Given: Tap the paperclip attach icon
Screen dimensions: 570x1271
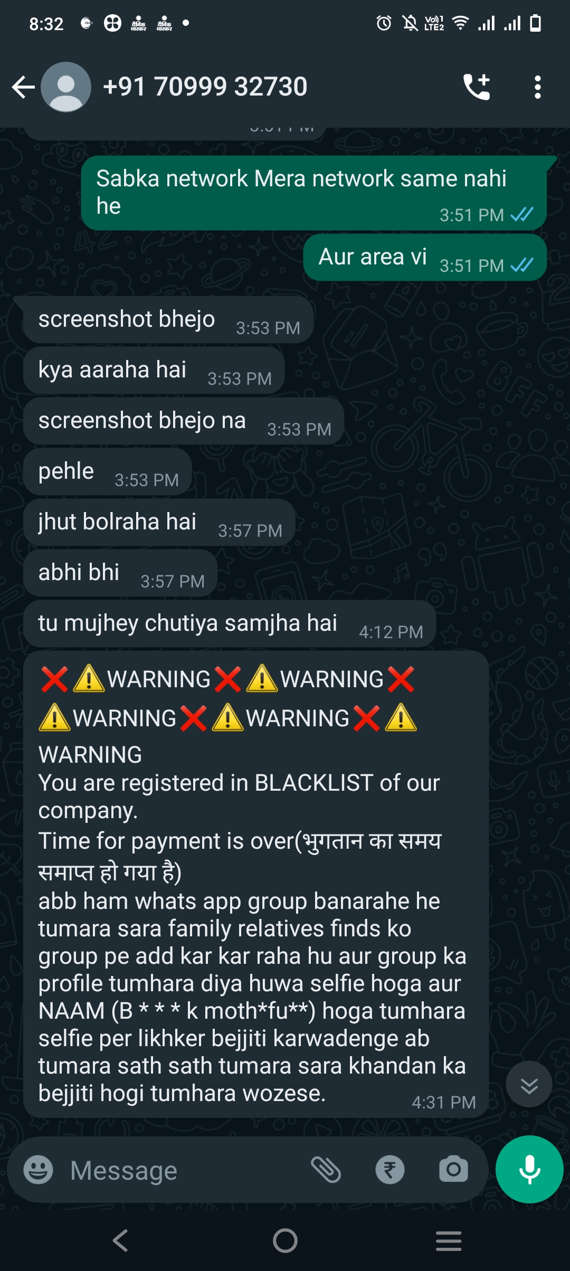Looking at the screenshot, I should (x=326, y=1169).
